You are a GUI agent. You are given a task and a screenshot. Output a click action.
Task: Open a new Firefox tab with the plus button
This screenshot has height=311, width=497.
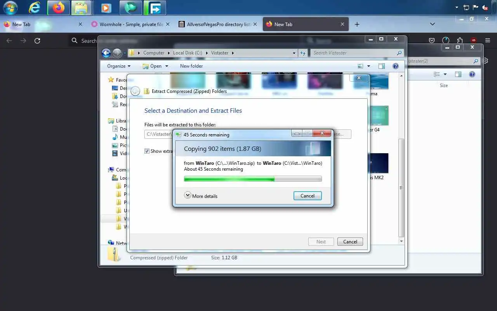coord(357,24)
